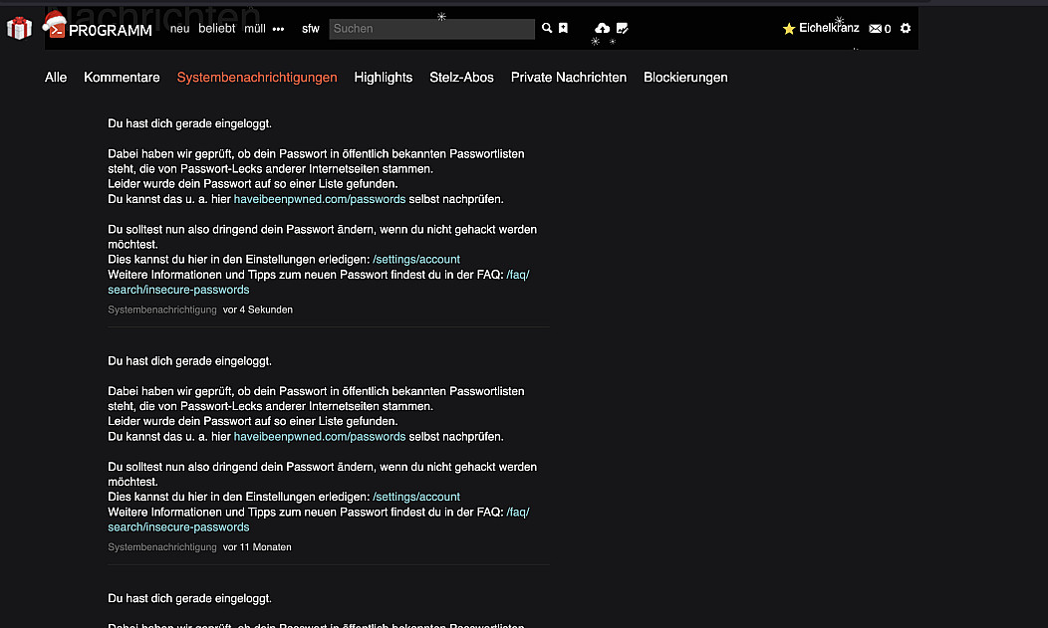Click /settings/account link in second message

(x=415, y=497)
